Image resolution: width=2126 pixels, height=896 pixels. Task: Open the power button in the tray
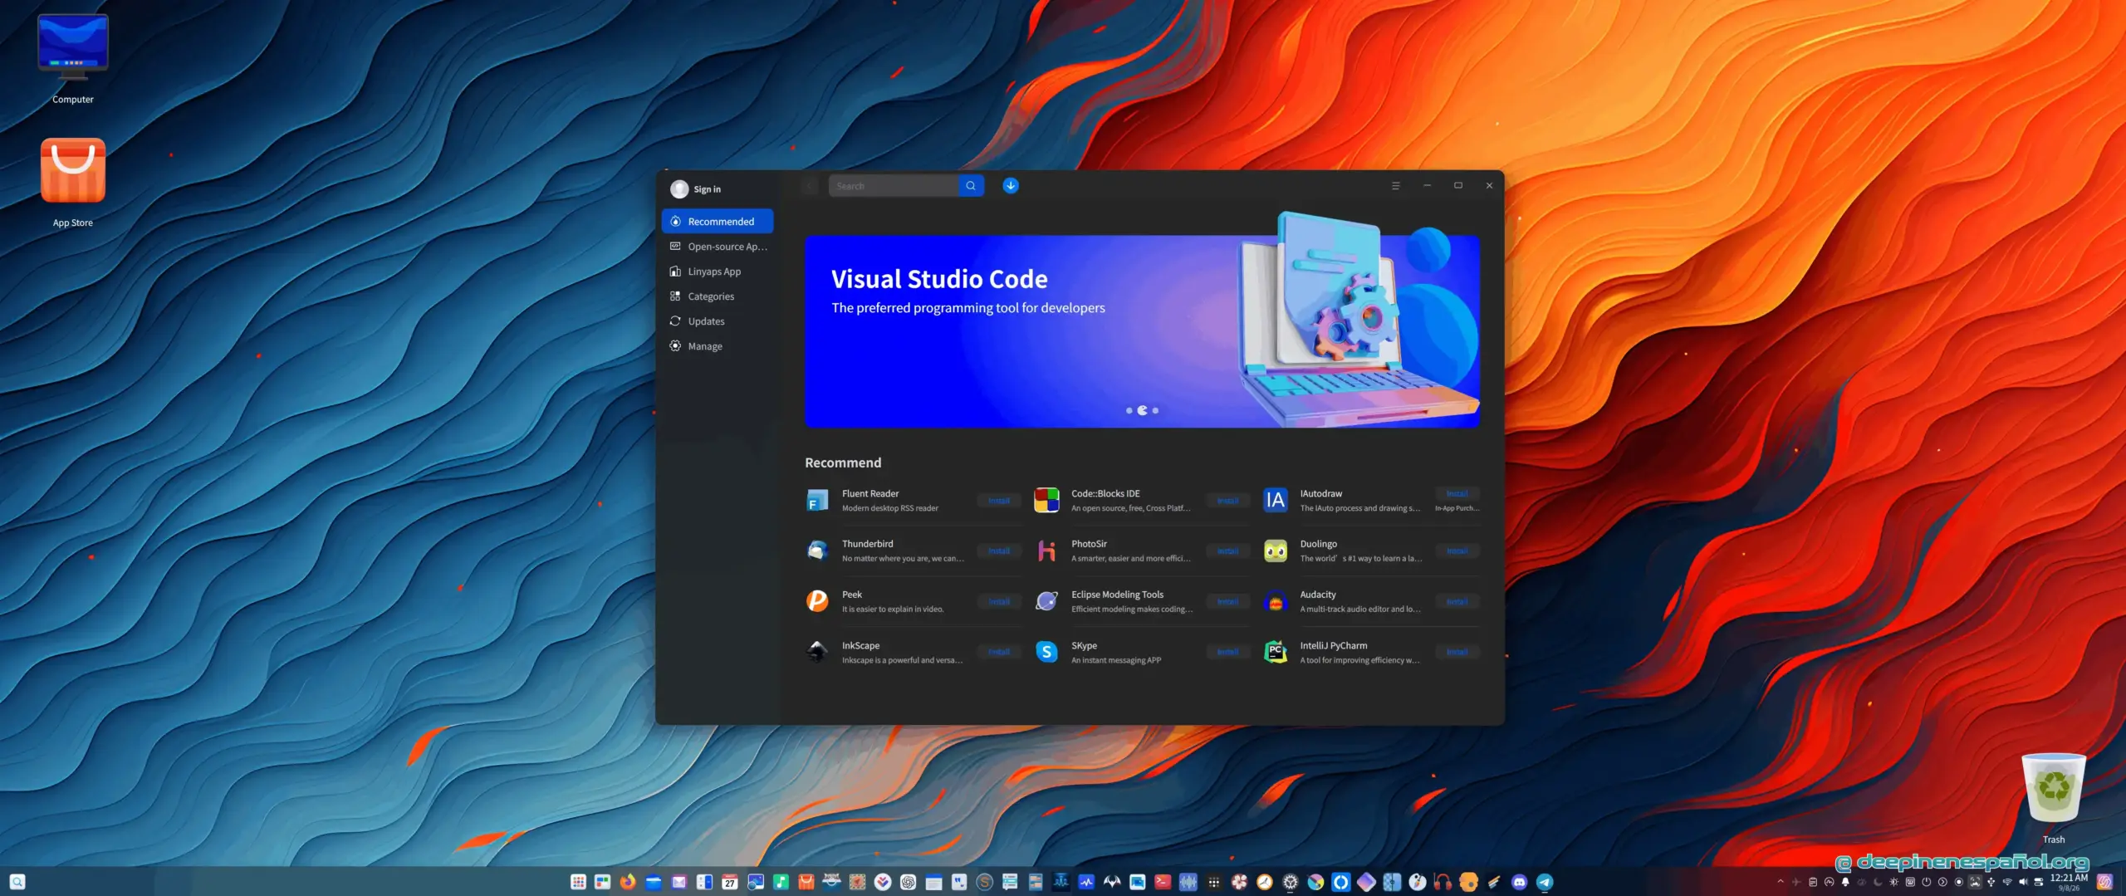coord(1927,882)
